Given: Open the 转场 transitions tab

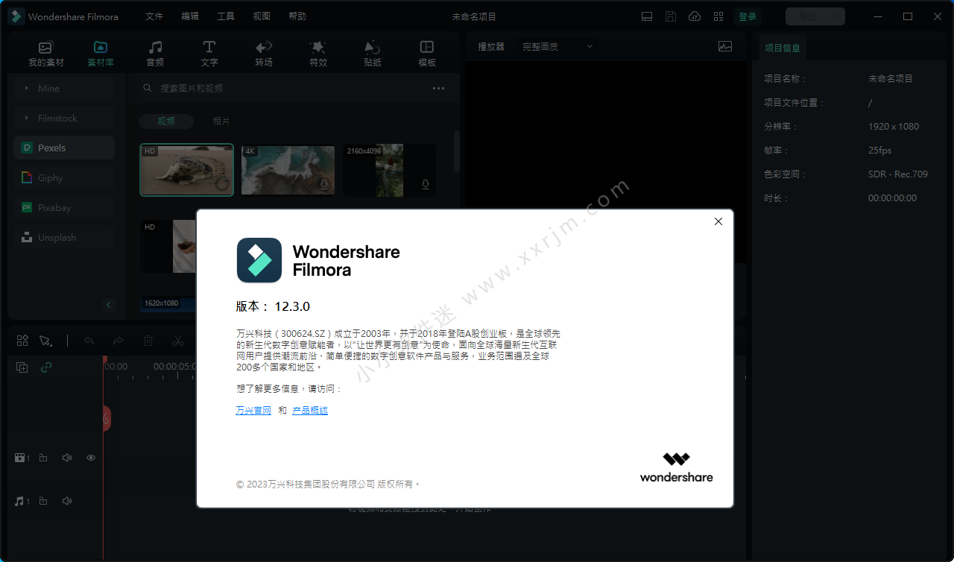Looking at the screenshot, I should (264, 54).
